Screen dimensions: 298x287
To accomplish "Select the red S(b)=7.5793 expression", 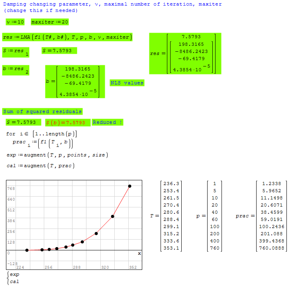I will click(66, 122).
